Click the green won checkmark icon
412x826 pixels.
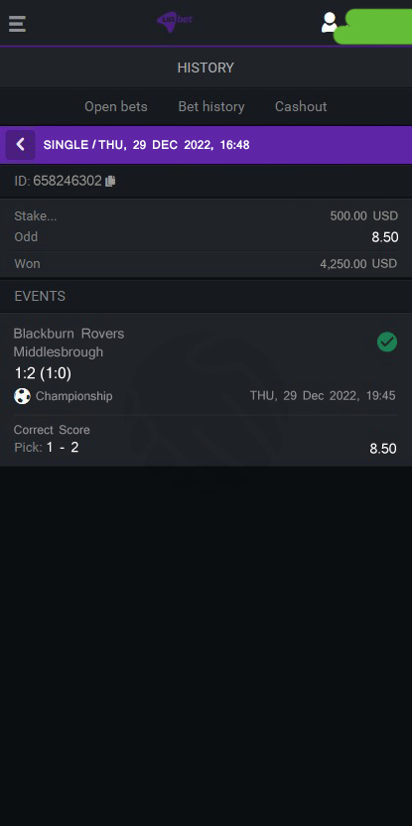[x=387, y=342]
